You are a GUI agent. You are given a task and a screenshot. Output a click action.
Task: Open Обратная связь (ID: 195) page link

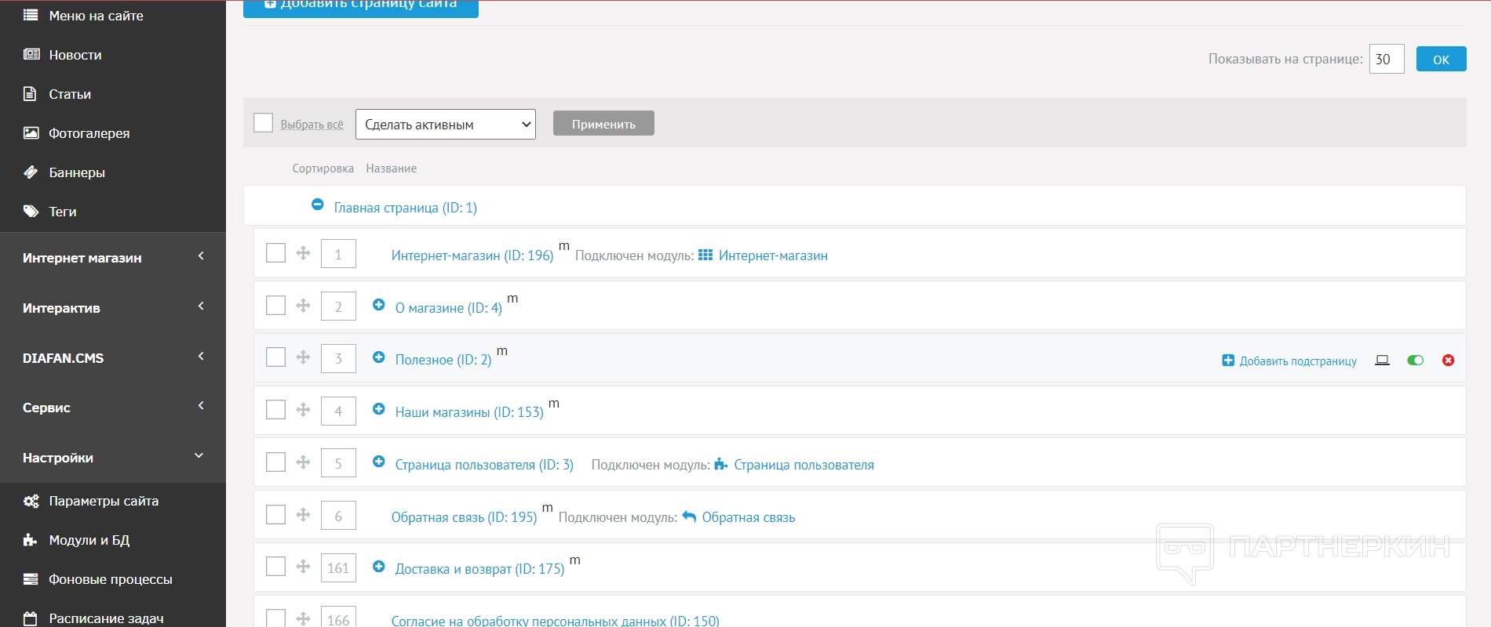pyautogui.click(x=465, y=517)
